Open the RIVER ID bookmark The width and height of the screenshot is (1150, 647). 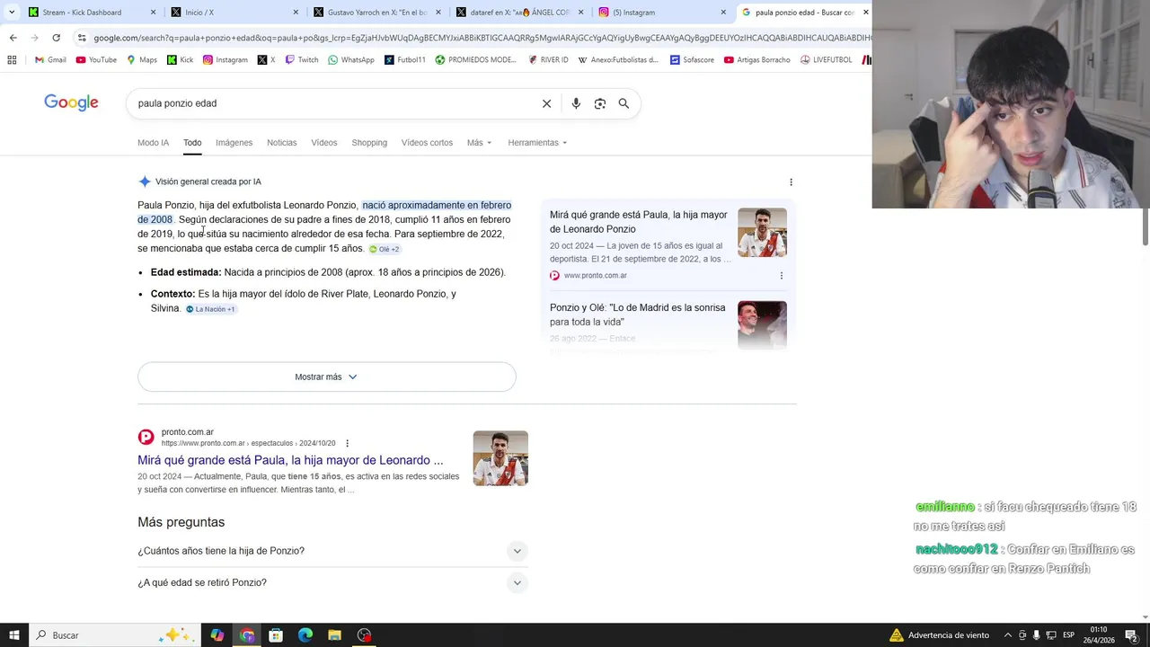point(548,60)
